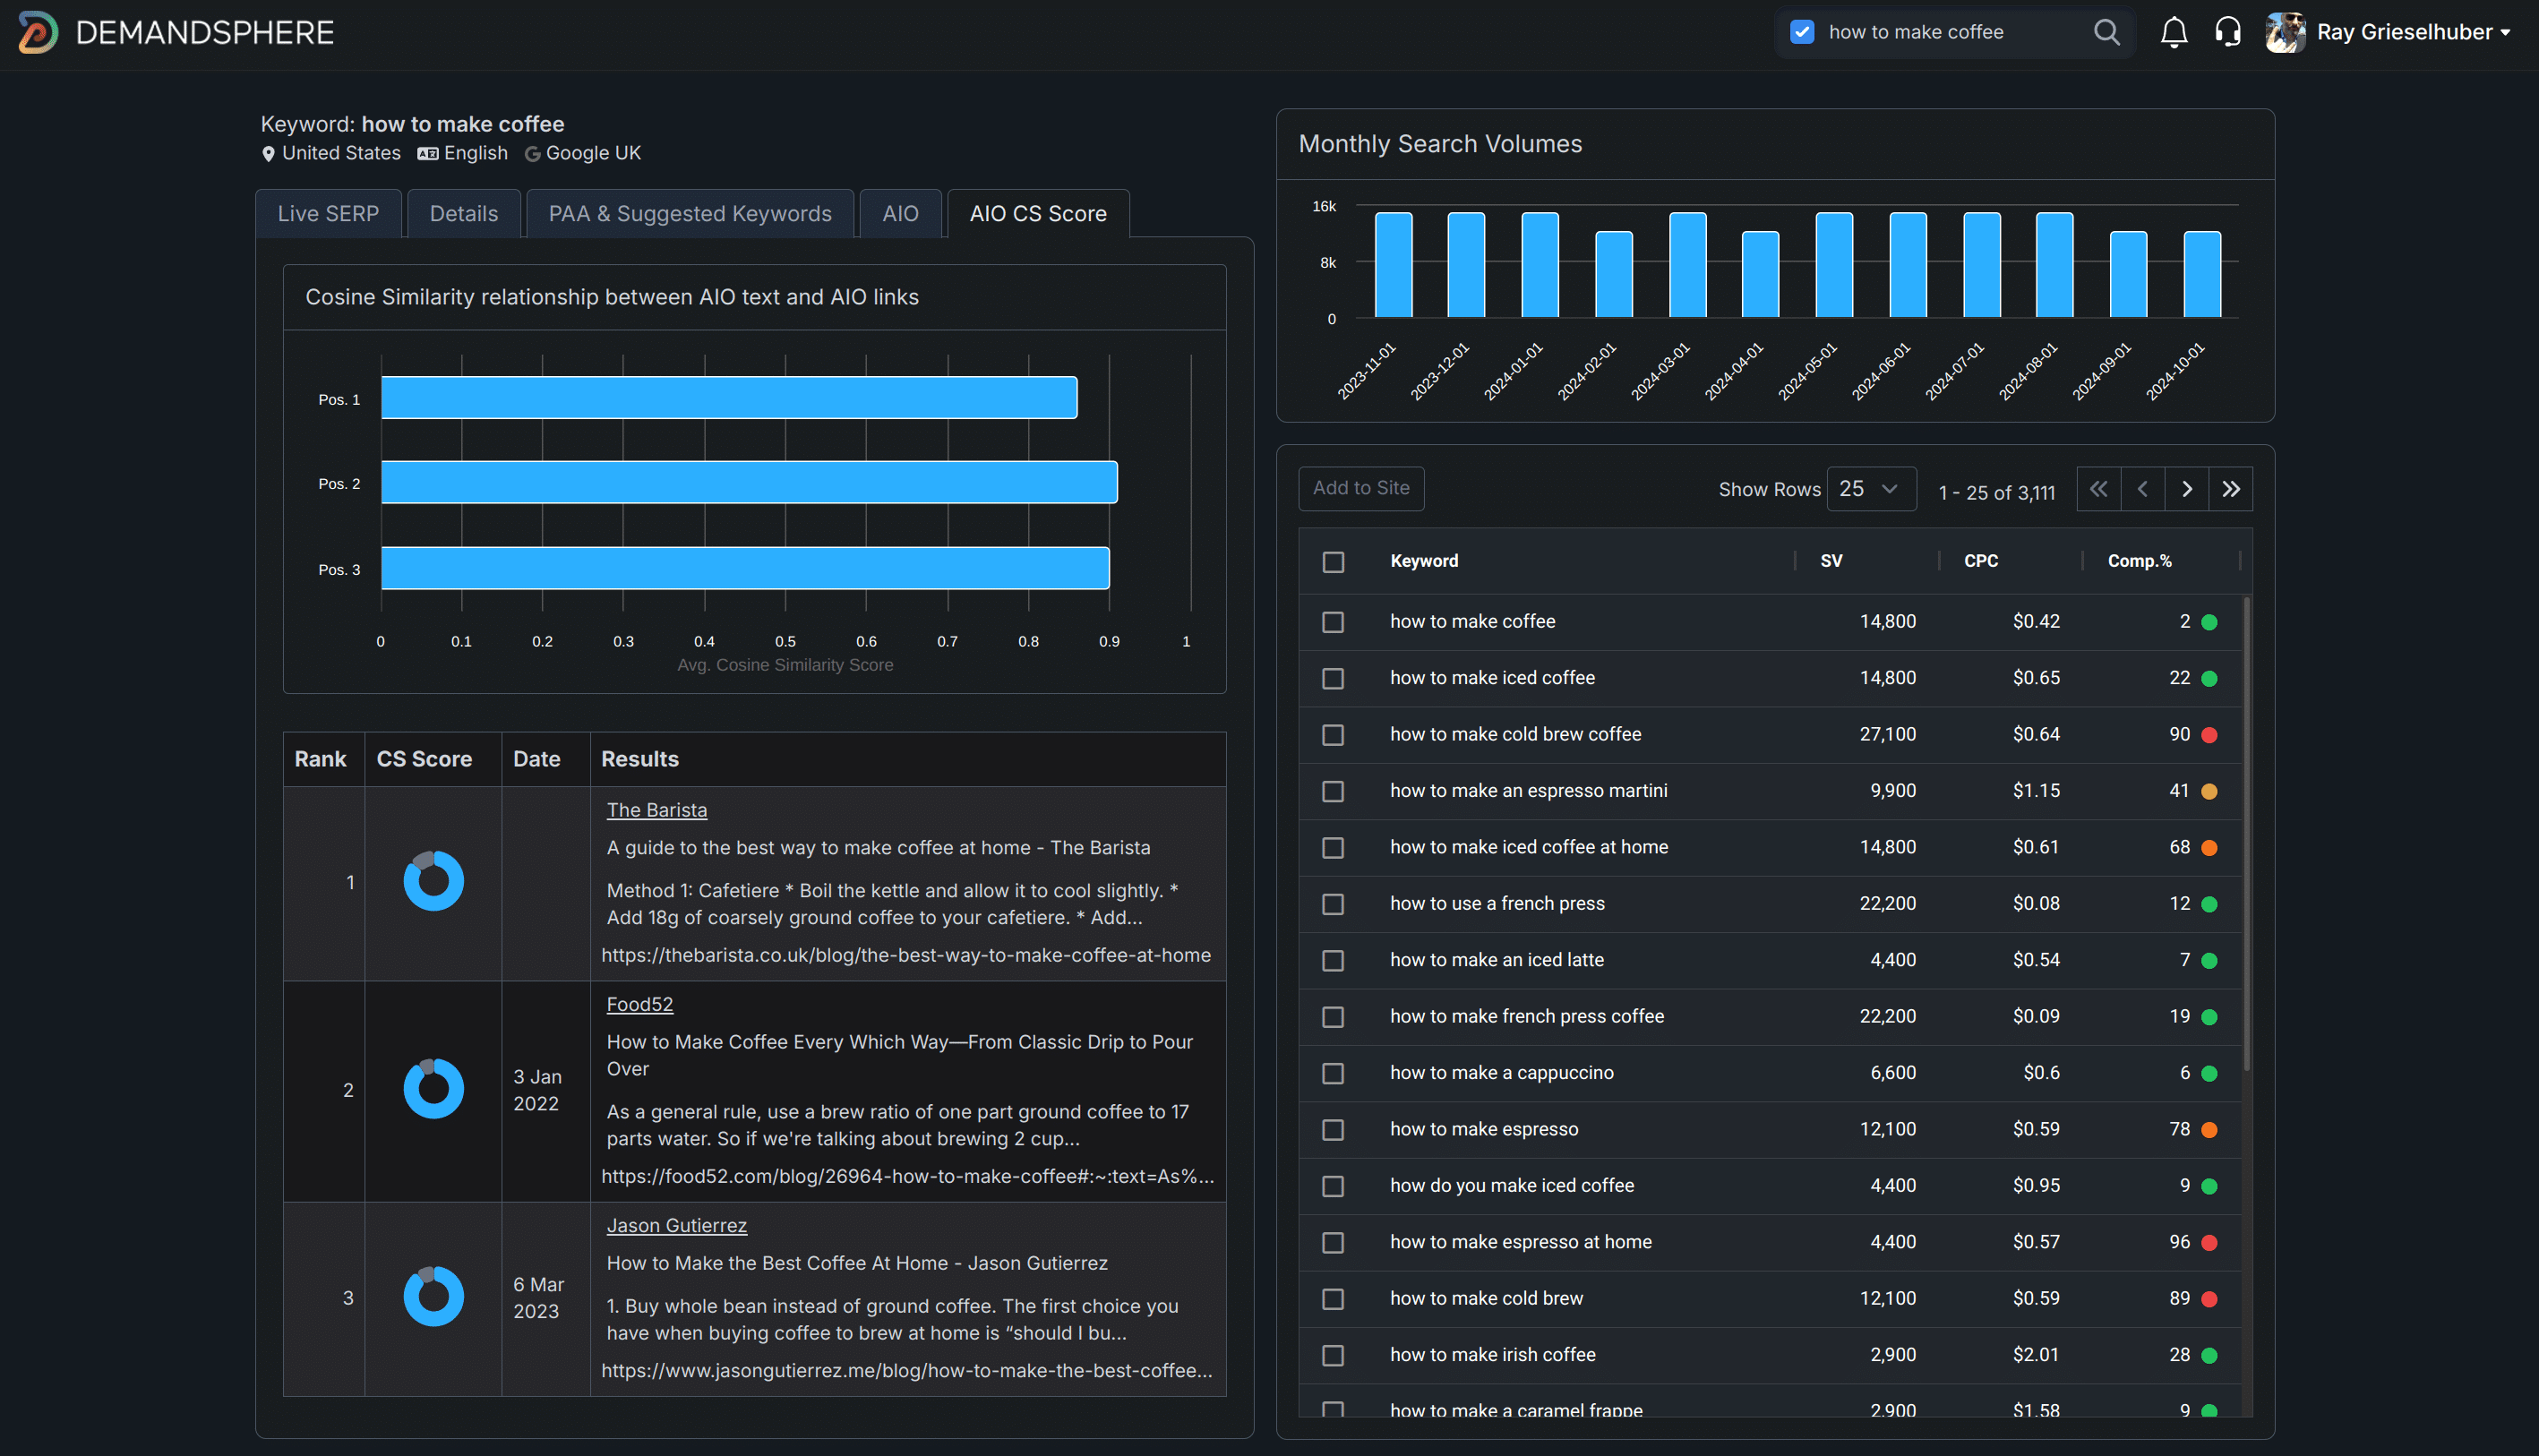Screen dimensions: 2539x1456
Task: Click Ray Grieselhuber's avatar picture
Action: [x=2285, y=32]
